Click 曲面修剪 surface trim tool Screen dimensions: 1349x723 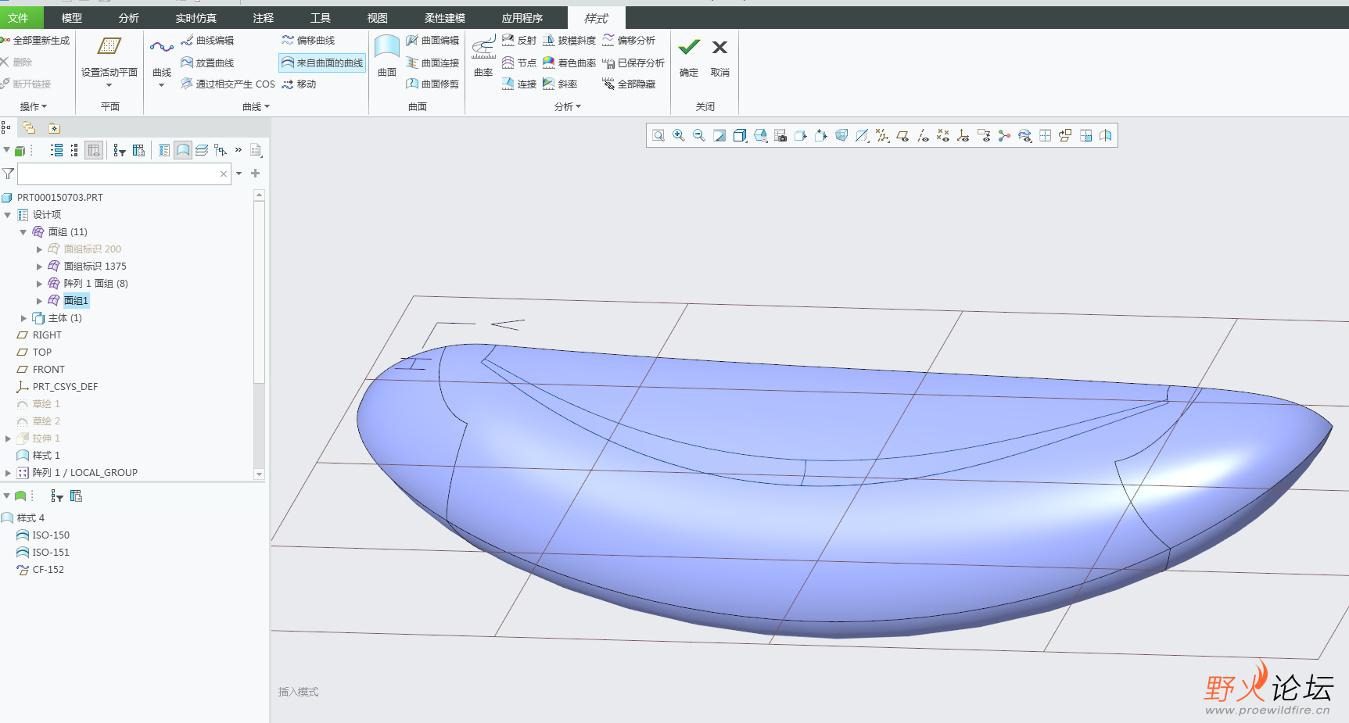432,84
